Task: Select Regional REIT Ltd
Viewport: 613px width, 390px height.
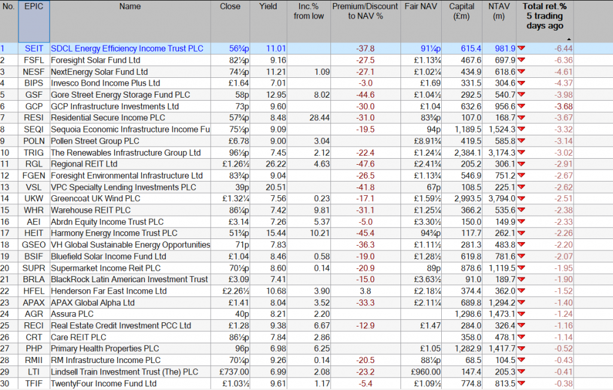Action: pyautogui.click(x=84, y=164)
